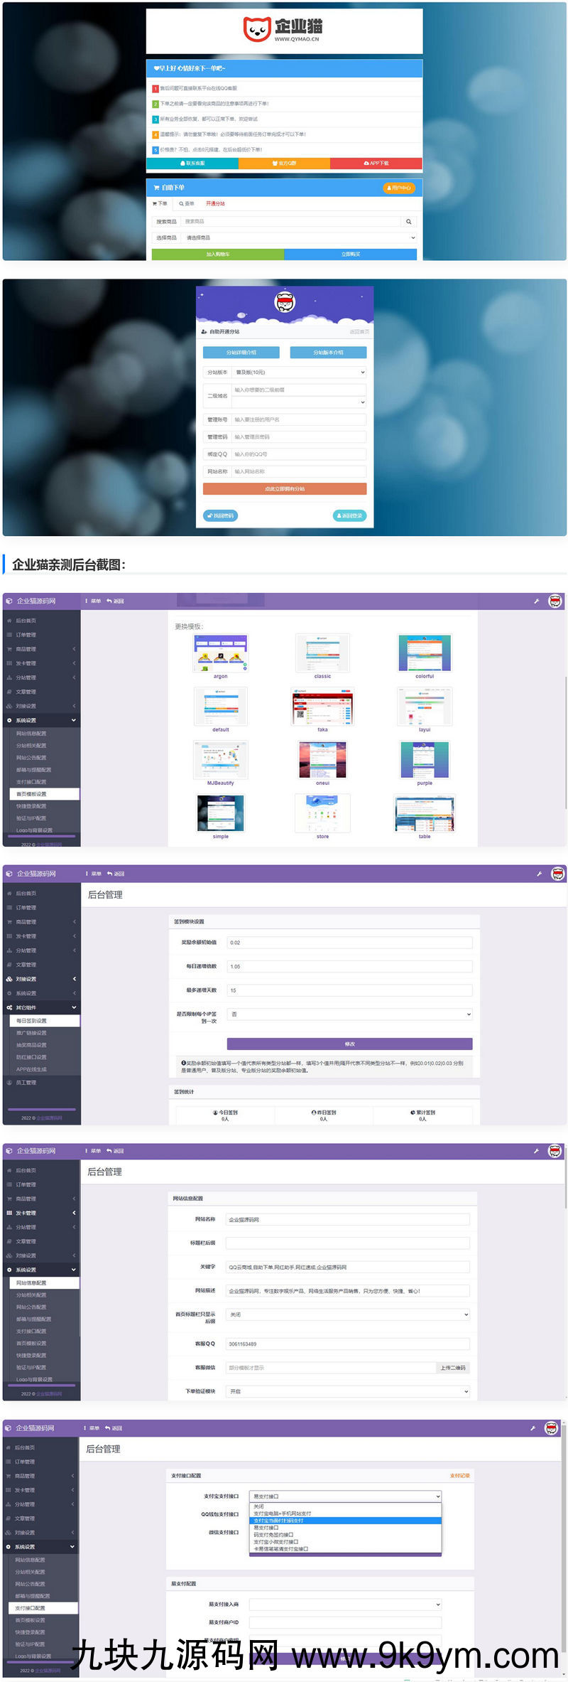This screenshot has height=1682, width=568.
Task: Switch to the 开通分站 tab
Action: pos(215,204)
